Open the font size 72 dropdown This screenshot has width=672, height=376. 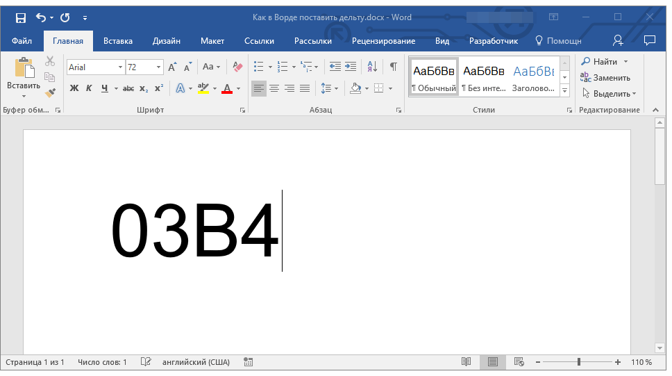159,67
